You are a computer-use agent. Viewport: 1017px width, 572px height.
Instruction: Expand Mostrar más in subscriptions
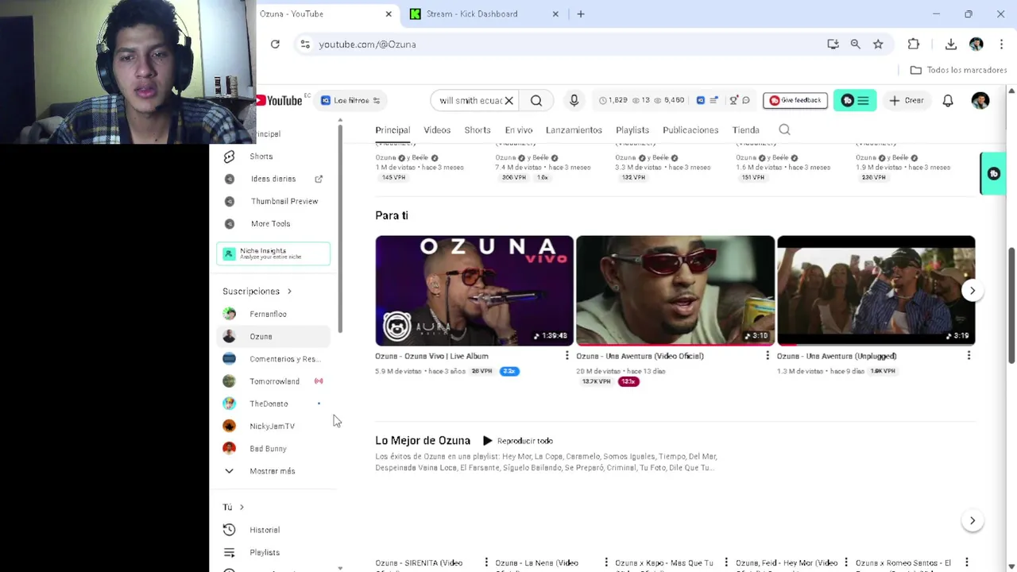point(273,471)
